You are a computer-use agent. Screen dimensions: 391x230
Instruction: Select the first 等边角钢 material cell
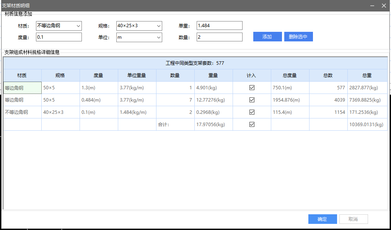22,88
